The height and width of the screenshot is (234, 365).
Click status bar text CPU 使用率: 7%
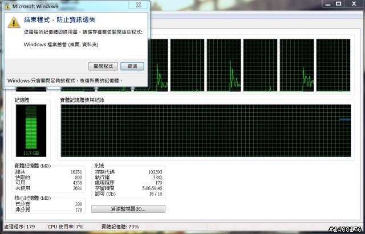coord(66,227)
